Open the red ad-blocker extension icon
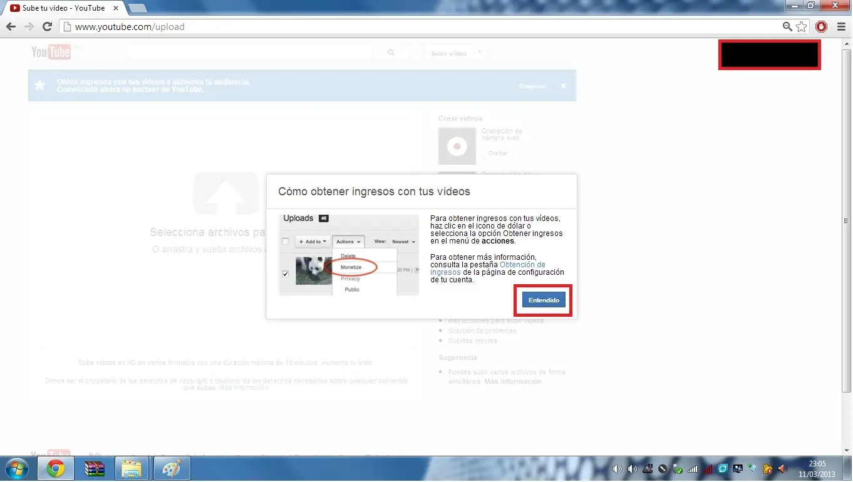This screenshot has width=853, height=482. [822, 27]
